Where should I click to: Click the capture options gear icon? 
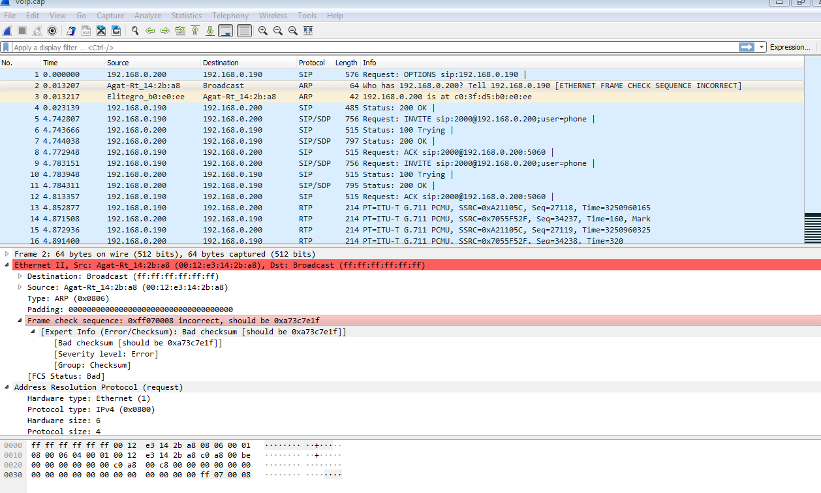click(x=52, y=31)
